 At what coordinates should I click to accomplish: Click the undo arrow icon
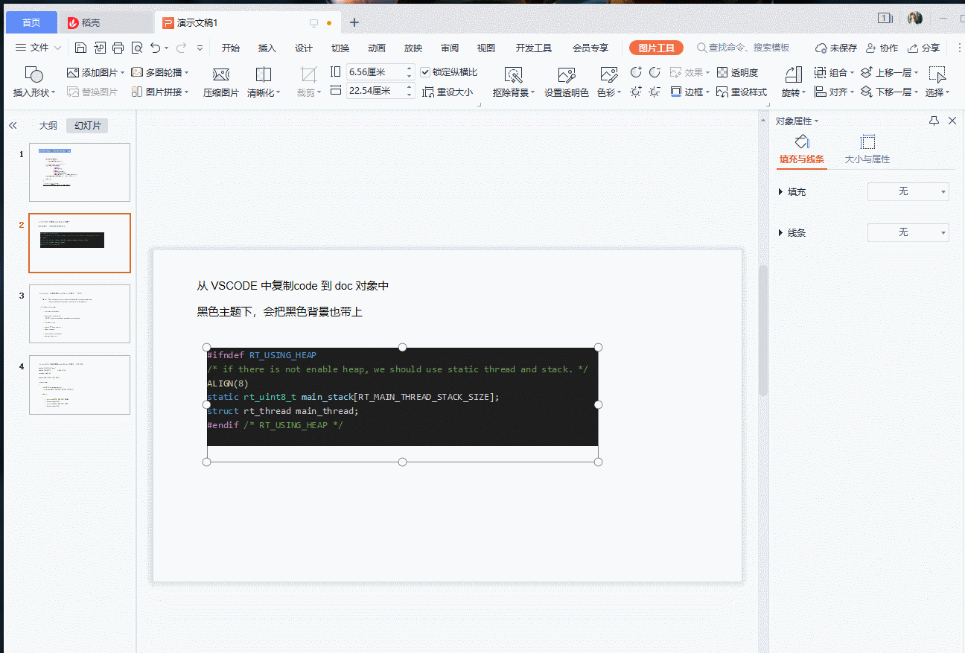coord(155,48)
